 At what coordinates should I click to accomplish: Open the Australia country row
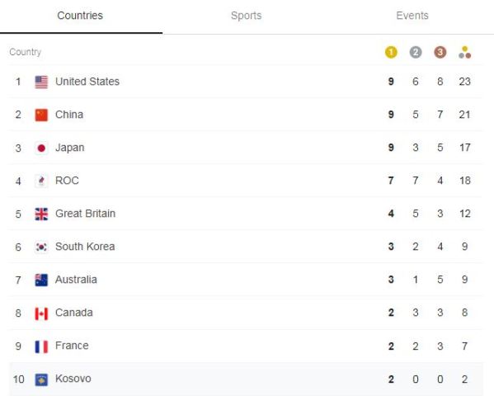pos(246,280)
